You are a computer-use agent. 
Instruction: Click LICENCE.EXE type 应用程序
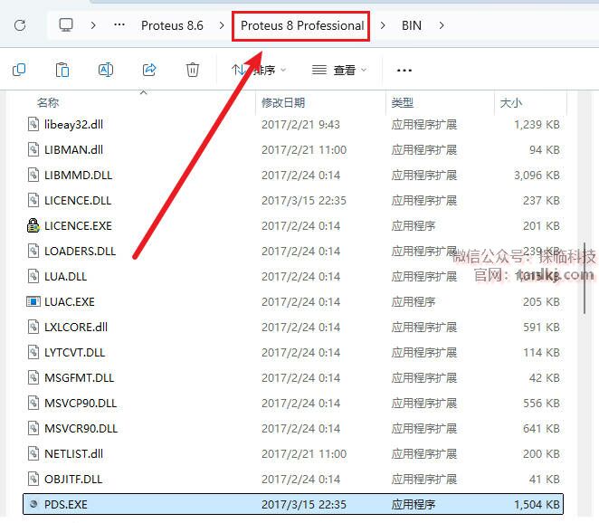pos(414,226)
